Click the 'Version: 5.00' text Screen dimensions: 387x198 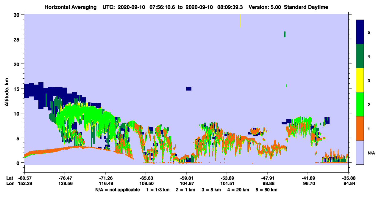pyautogui.click(x=265, y=7)
